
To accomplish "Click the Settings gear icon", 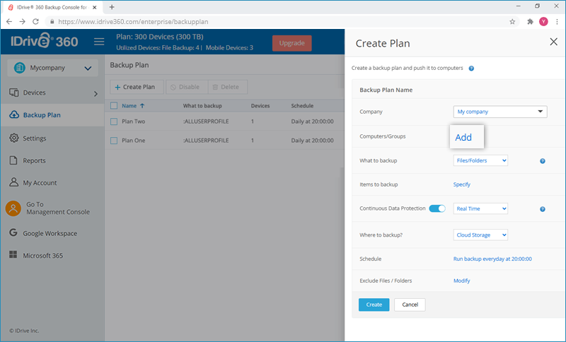I will coord(13,138).
